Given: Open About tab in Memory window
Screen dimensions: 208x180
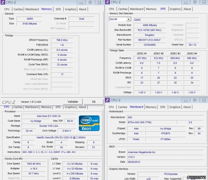Looking at the screenshot, I should [x=82, y=9].
